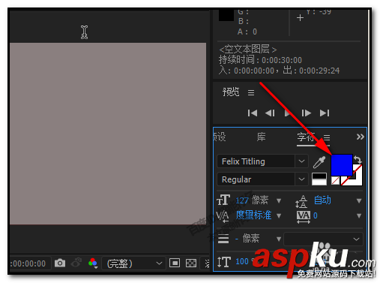Click inside the gray composition canvas
Screen dimensions: 380x283
coord(108,134)
